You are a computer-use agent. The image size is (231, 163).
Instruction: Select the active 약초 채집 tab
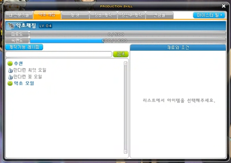(47, 15)
